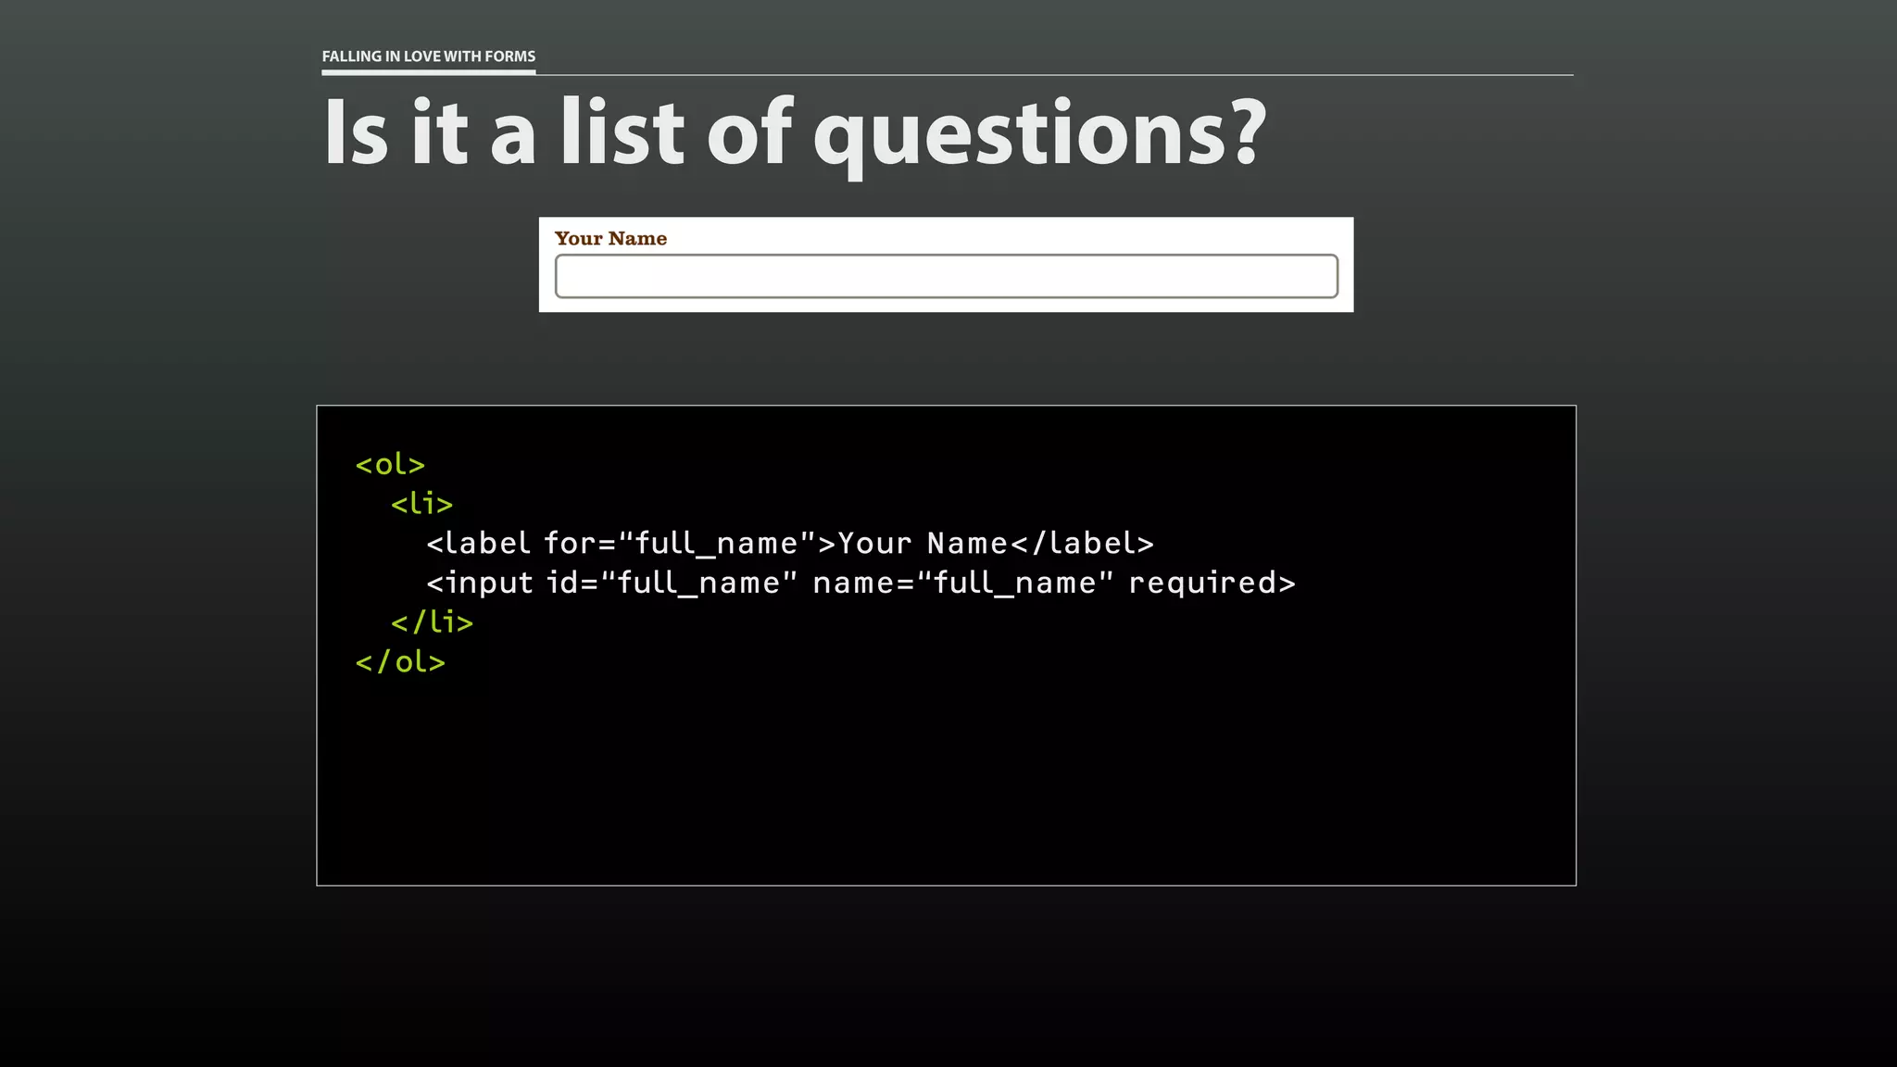Click the opening <ol> tag in code
This screenshot has height=1067, width=1897.
pyautogui.click(x=390, y=464)
